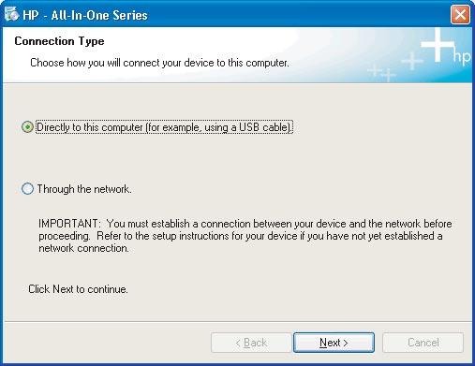Click the 'Directly to this computer (USB cable)' label text
475x366 pixels.
point(165,127)
